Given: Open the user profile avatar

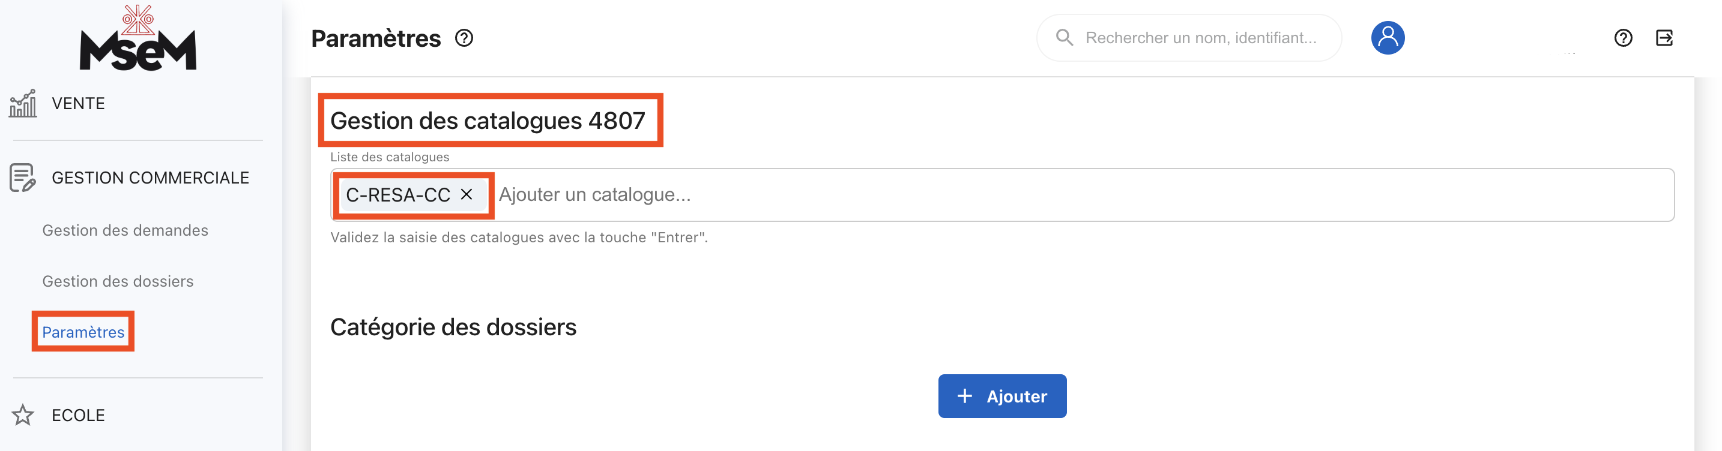Looking at the screenshot, I should pyautogui.click(x=1387, y=37).
